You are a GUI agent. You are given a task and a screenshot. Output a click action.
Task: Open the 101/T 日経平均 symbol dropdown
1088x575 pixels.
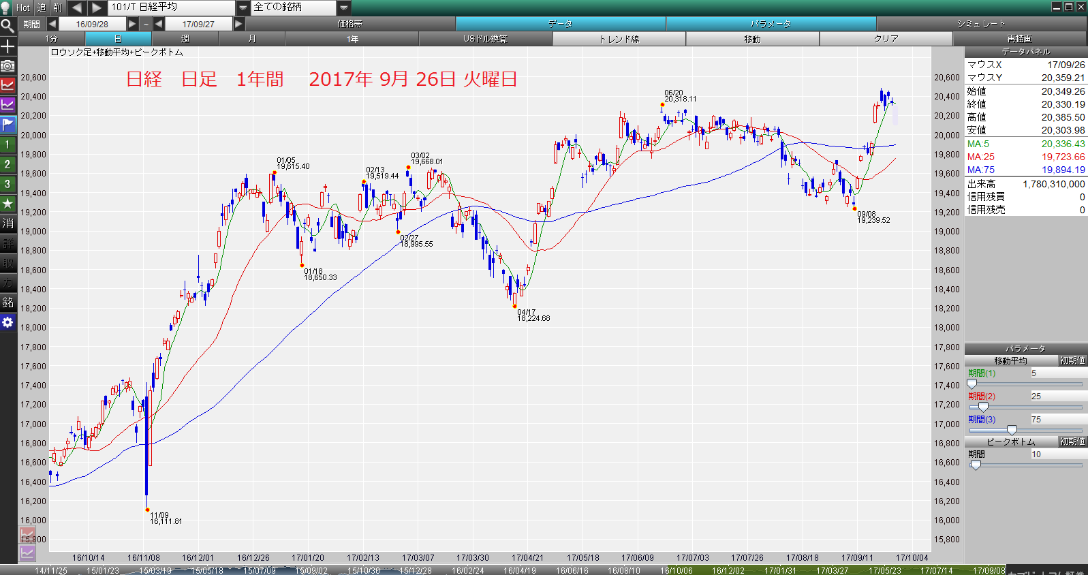(x=243, y=7)
